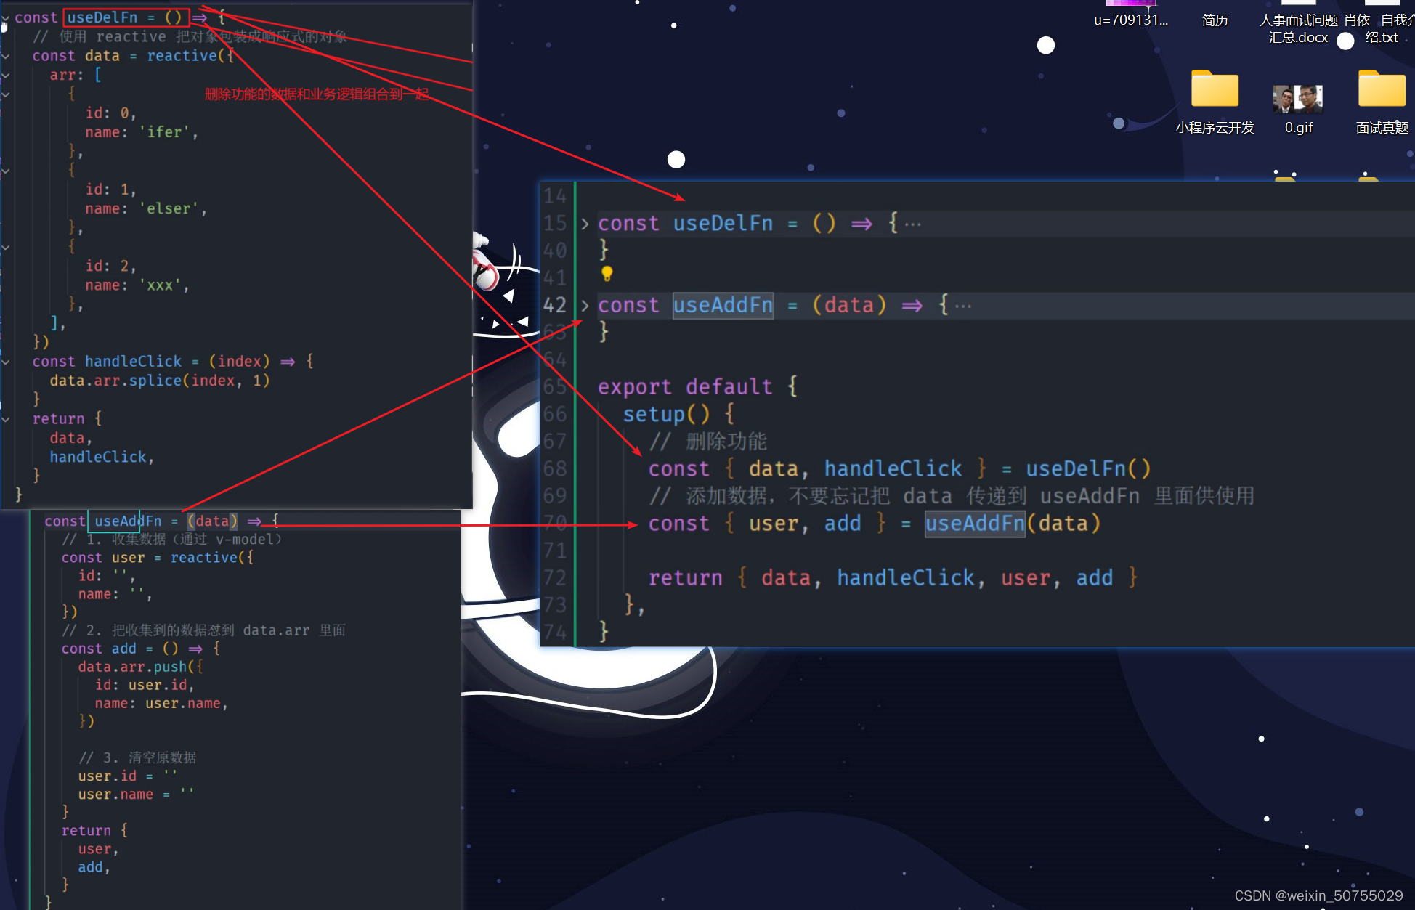The width and height of the screenshot is (1415, 910).
Task: Collapse the handleClick arrow function fold chevron
Action: pyautogui.click(x=6, y=362)
